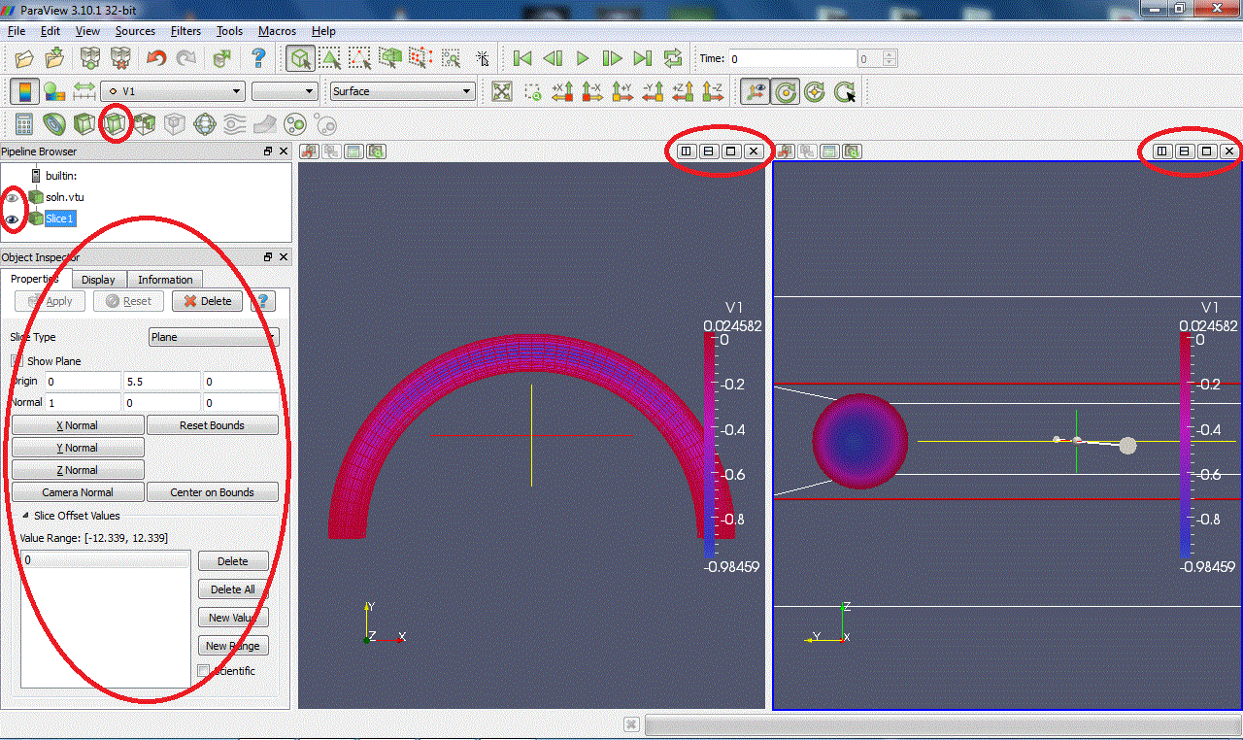Toggle animation loop playback
This screenshot has width=1243, height=740.
coord(673,58)
